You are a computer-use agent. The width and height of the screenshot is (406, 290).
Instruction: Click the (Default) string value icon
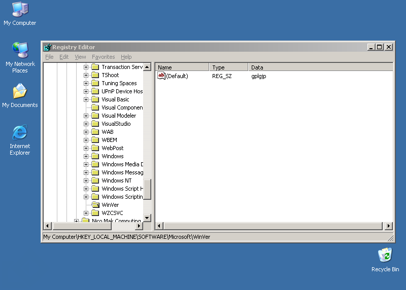pos(161,76)
